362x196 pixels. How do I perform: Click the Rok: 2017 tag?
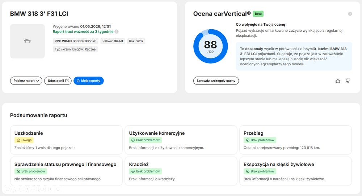(136, 41)
